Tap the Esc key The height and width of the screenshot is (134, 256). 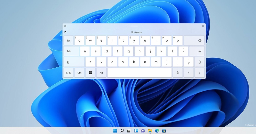click(69, 41)
